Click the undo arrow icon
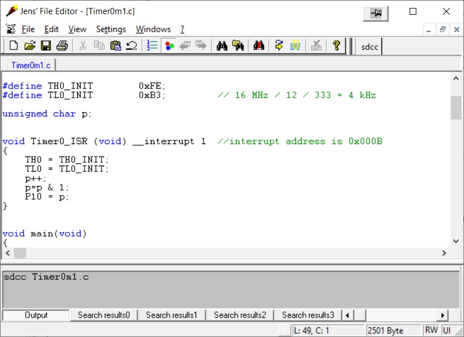Image resolution: width=464 pixels, height=337 pixels. (132, 46)
